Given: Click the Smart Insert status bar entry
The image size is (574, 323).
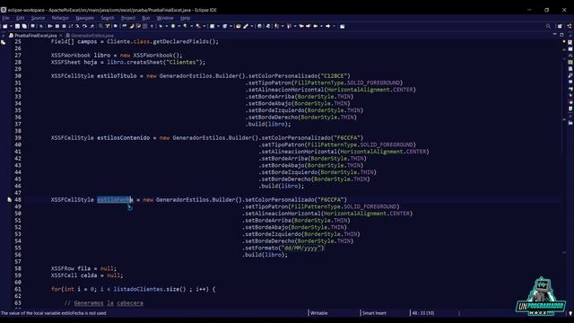Looking at the screenshot, I should (374, 313).
